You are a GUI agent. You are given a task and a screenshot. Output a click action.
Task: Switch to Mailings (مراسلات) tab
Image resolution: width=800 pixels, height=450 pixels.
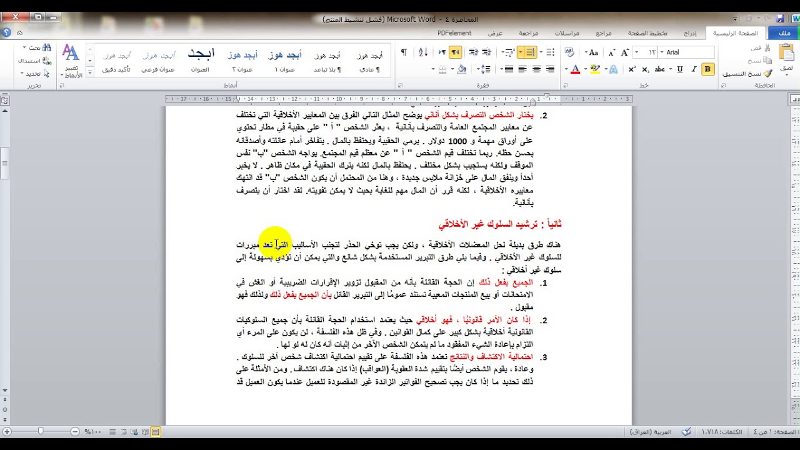click(567, 33)
